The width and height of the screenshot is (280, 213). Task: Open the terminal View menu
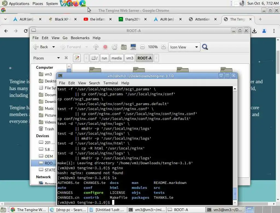[82, 83]
